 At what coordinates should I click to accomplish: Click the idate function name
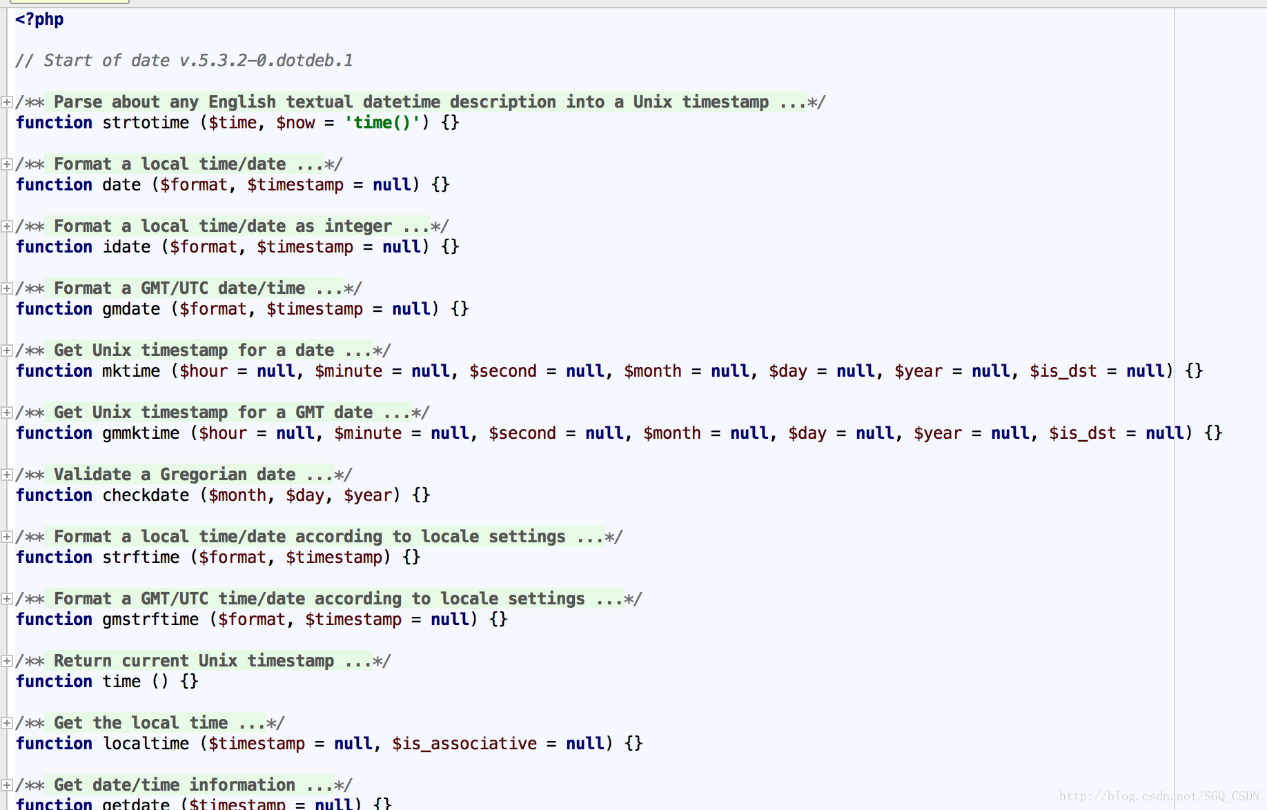click(x=126, y=247)
